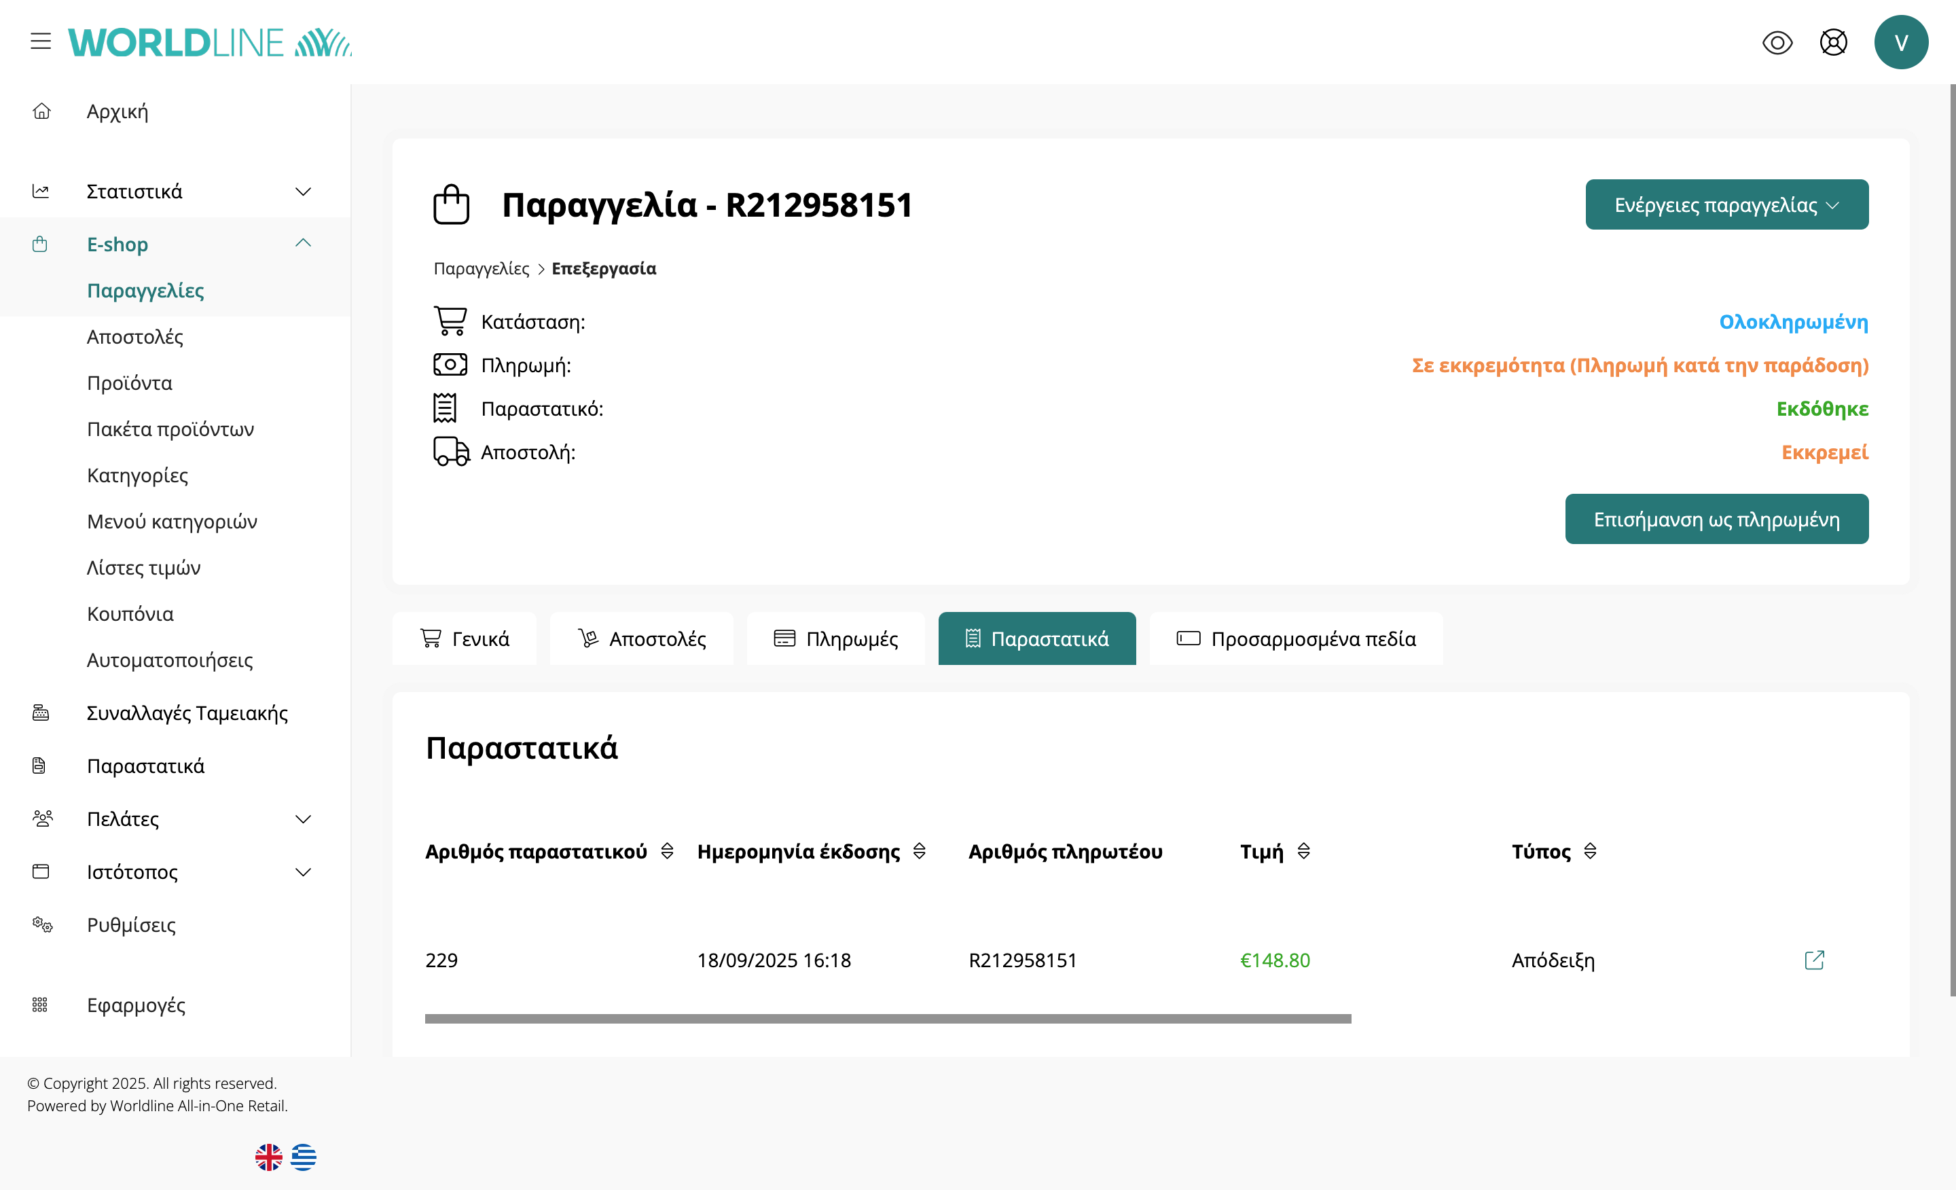Open external link icon for receipt 229
This screenshot has width=1956, height=1190.
tap(1814, 960)
